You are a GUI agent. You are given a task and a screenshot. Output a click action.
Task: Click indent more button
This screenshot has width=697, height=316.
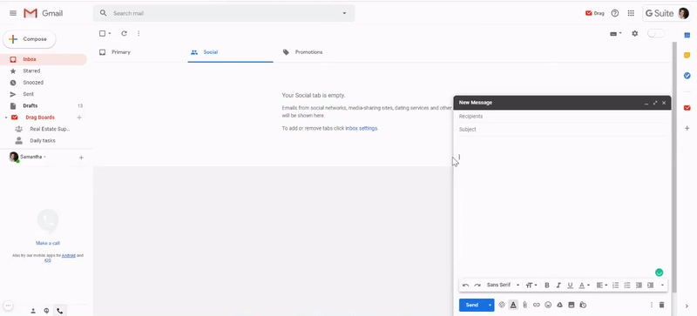(x=650, y=286)
